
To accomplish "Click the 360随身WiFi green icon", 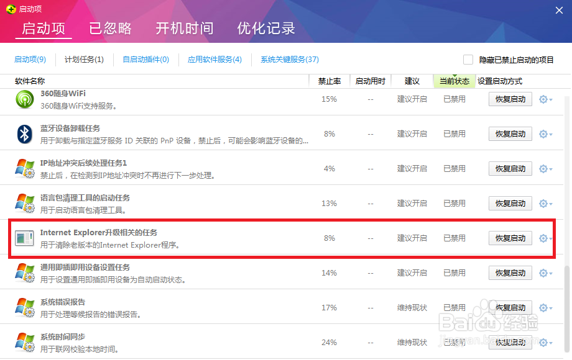I will tap(25, 99).
